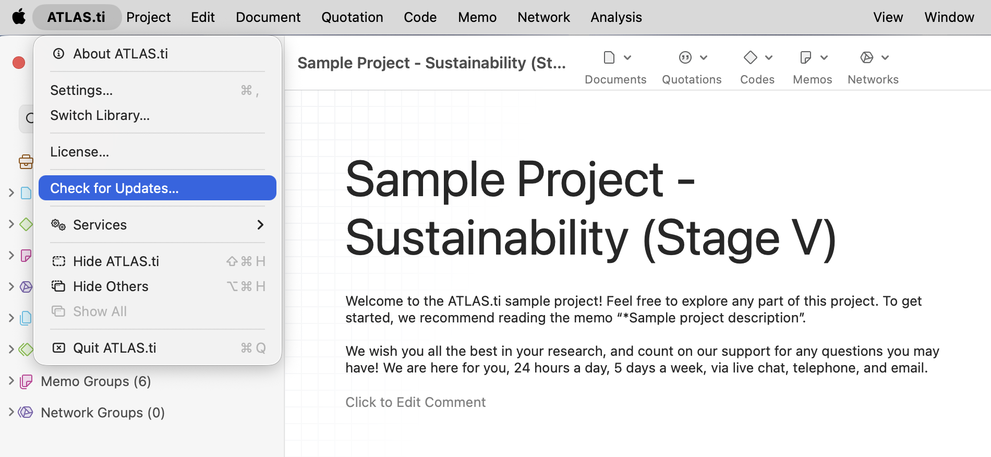Image resolution: width=991 pixels, height=457 pixels.
Task: Open the Services submenu
Action: coord(157,225)
